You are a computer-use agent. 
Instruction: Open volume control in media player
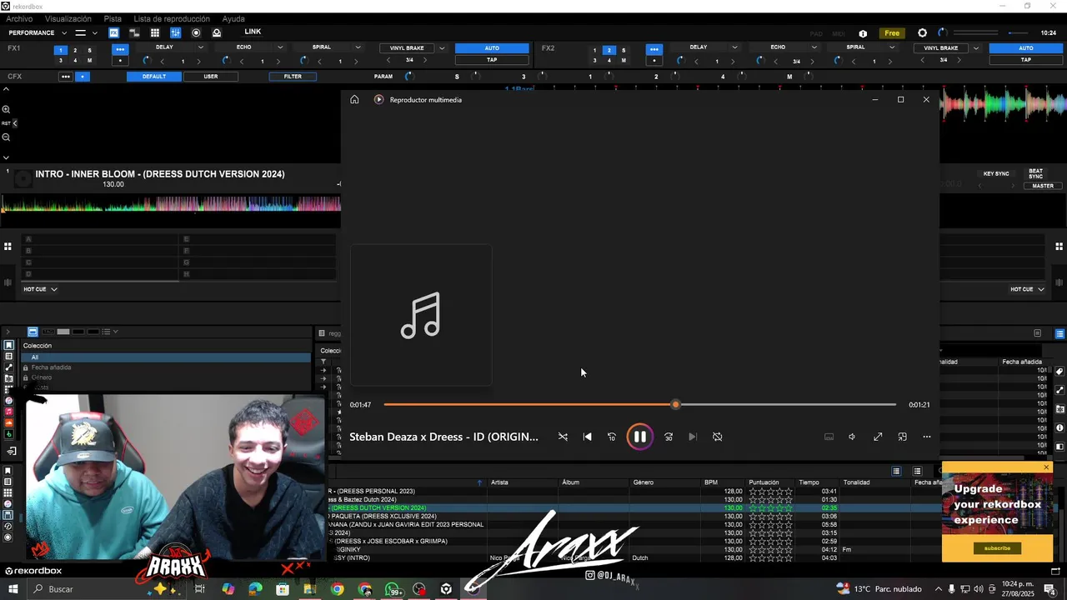pos(852,437)
